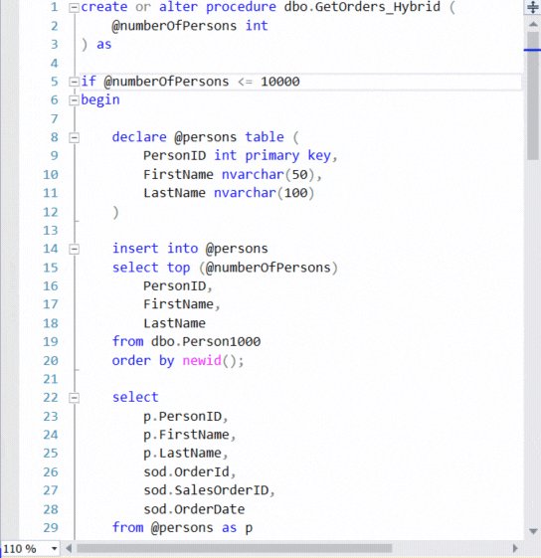Click '@numberOfPersons int' parameter on line 2
The image size is (541, 558).
pos(189,26)
